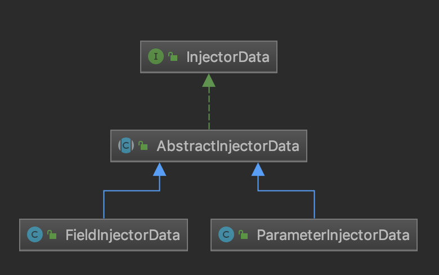Select the AbstractInjectorData node label
This screenshot has width=439, height=275.
[227, 146]
